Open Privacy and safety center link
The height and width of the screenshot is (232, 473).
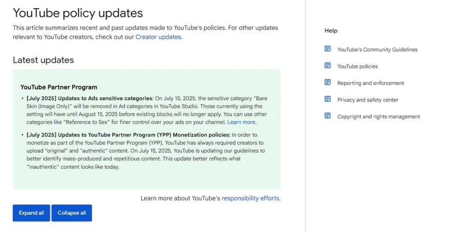368,100
